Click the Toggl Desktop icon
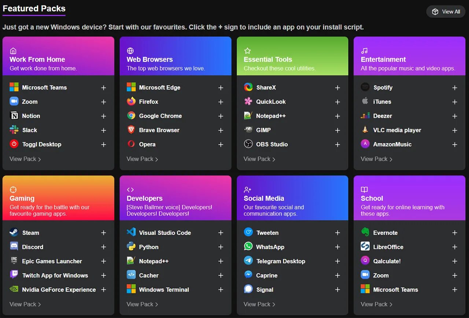Viewport: 469px width, 318px height. [x=14, y=144]
